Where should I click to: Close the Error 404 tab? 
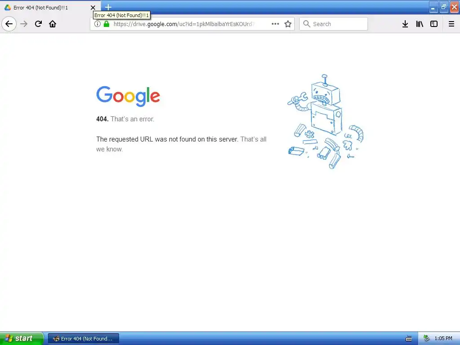click(x=93, y=8)
